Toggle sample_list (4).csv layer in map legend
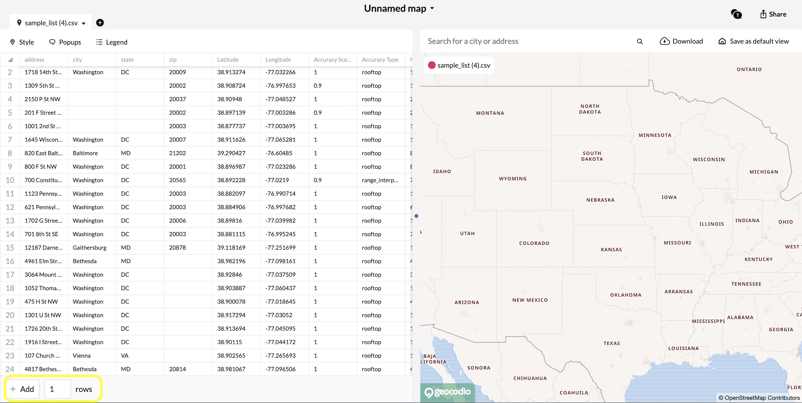 (x=463, y=65)
